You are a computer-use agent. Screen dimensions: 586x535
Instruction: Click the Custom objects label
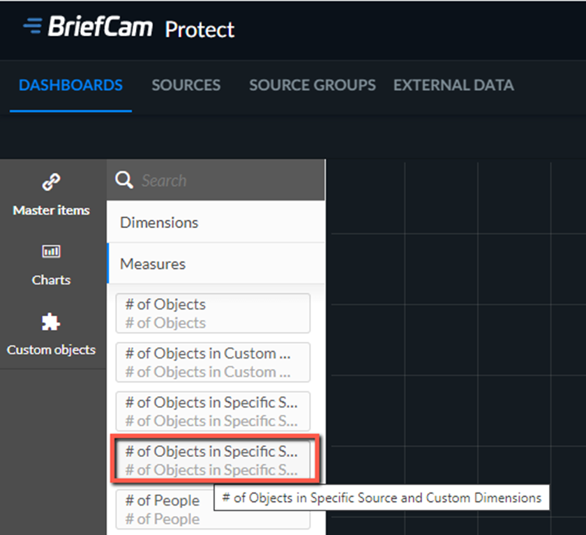(51, 350)
